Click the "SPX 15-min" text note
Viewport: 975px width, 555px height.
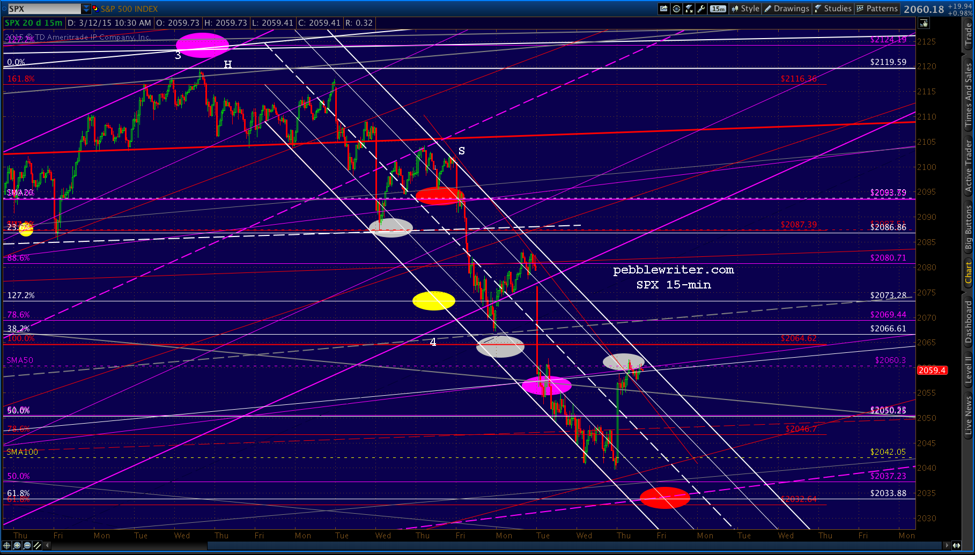[x=674, y=285]
